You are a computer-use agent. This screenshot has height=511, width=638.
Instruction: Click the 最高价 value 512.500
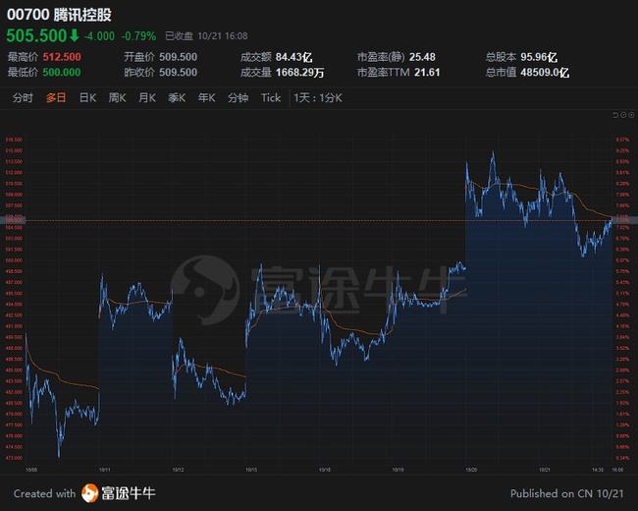click(62, 57)
